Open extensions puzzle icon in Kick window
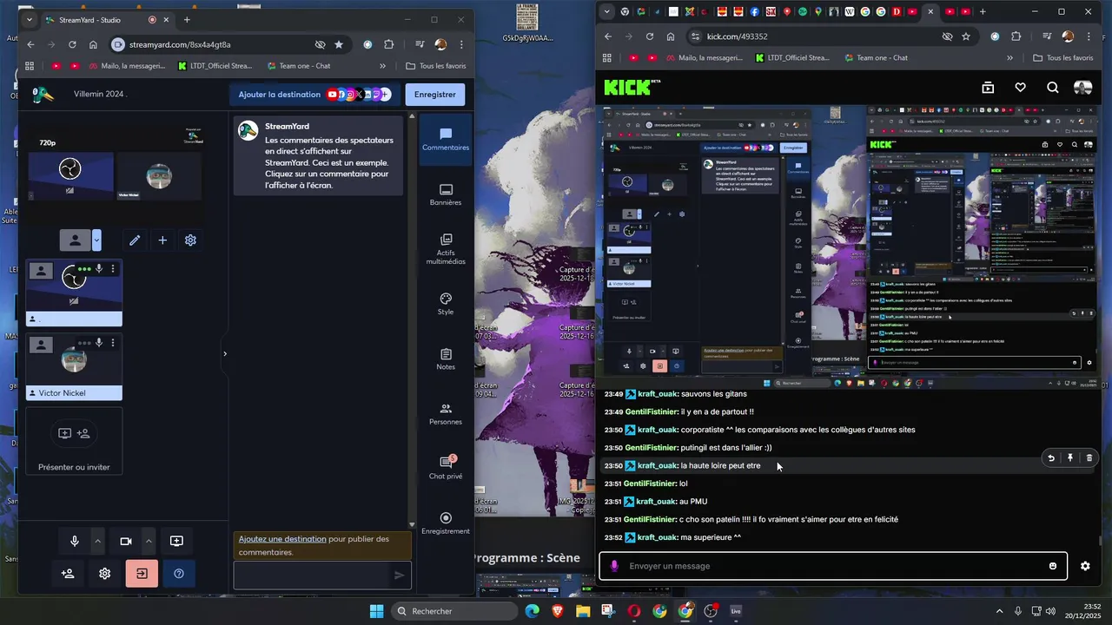This screenshot has height=625, width=1112. click(x=1016, y=36)
